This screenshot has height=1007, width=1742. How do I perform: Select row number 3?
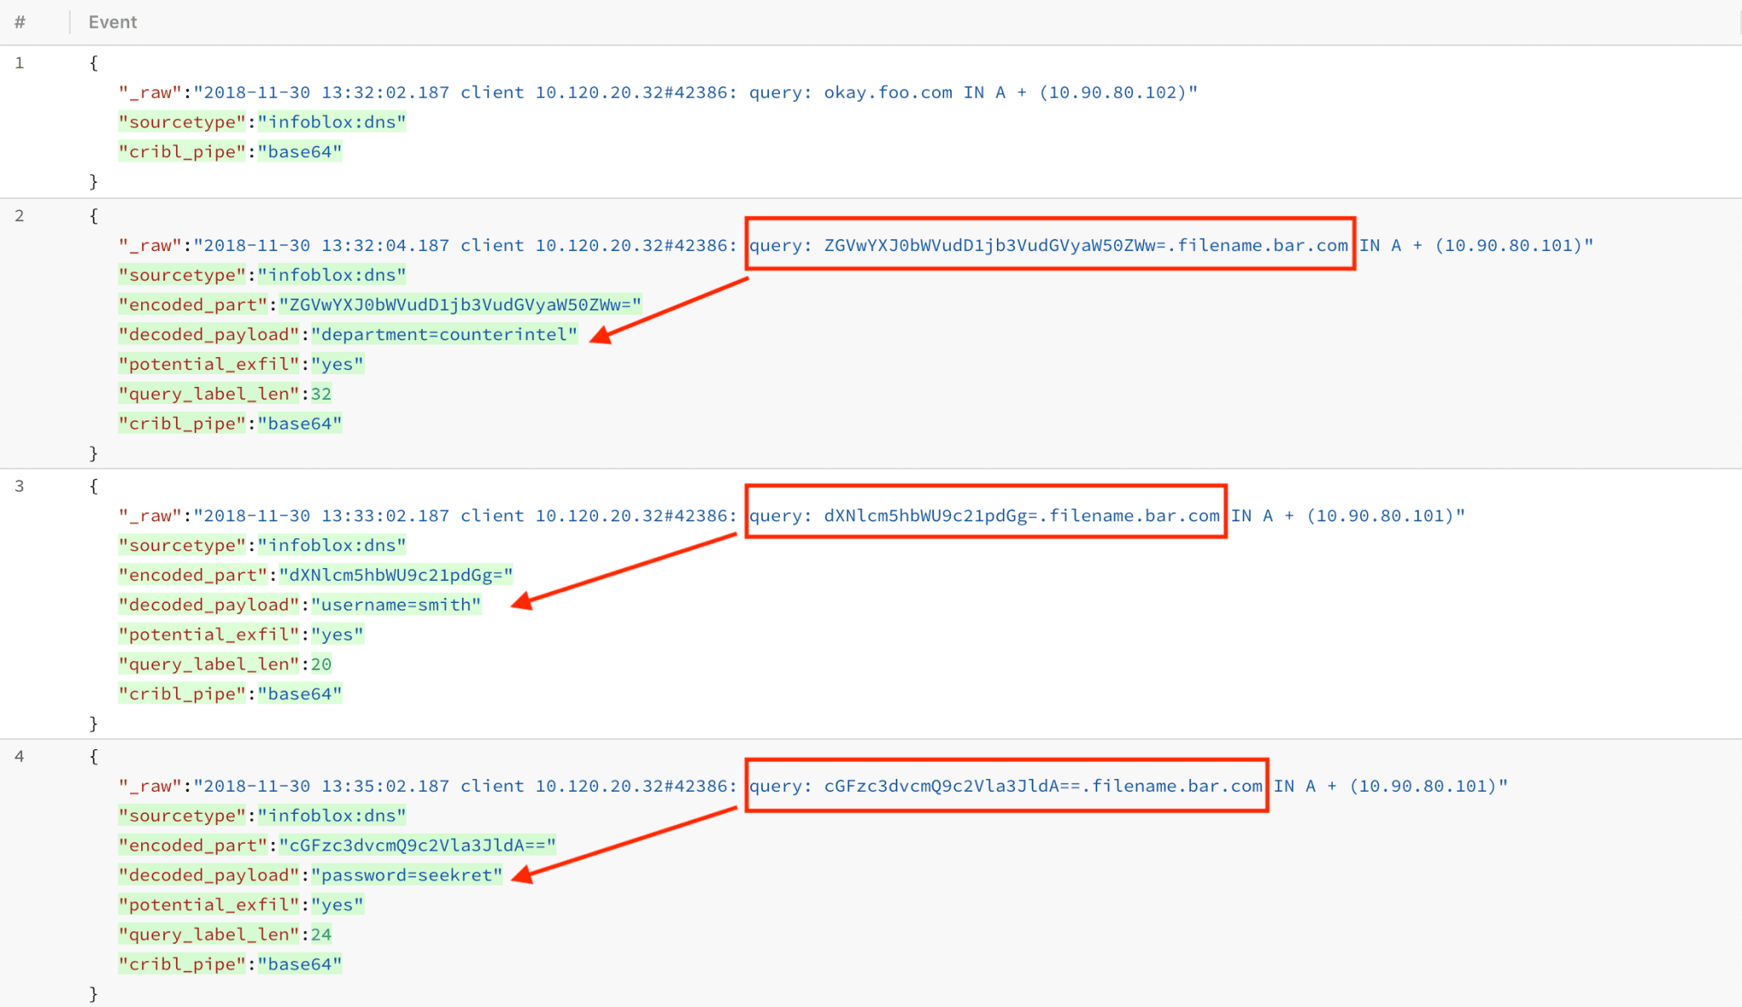point(20,486)
